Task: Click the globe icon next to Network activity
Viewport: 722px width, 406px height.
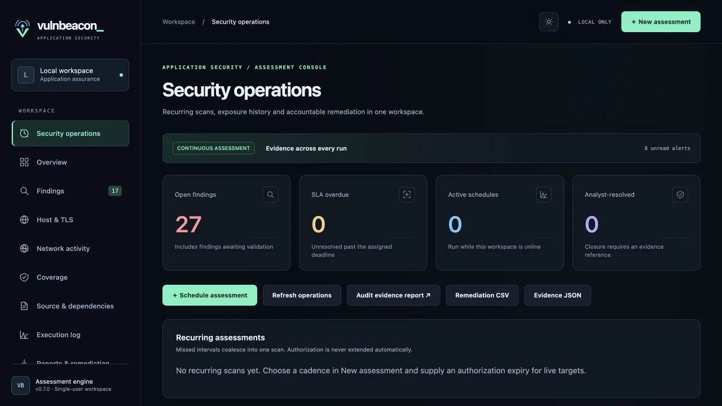Action: click(24, 249)
